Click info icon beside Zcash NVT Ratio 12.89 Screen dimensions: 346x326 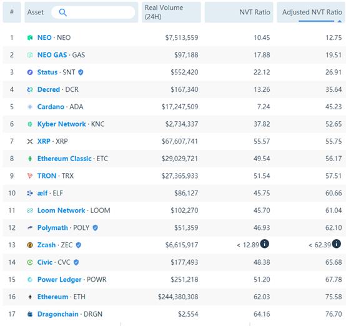pyautogui.click(x=265, y=244)
